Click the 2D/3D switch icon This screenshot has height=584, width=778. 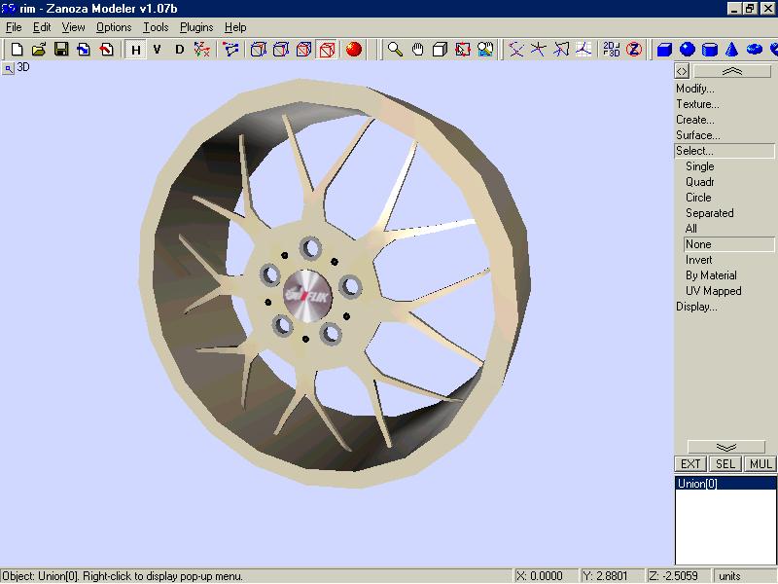tap(612, 49)
